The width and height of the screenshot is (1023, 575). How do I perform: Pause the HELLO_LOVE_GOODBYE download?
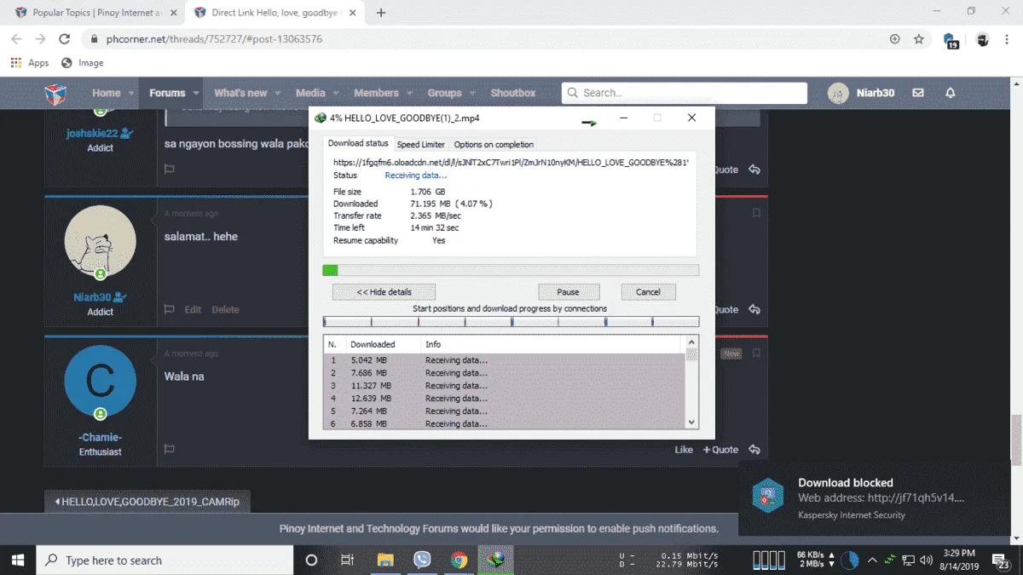(x=568, y=291)
